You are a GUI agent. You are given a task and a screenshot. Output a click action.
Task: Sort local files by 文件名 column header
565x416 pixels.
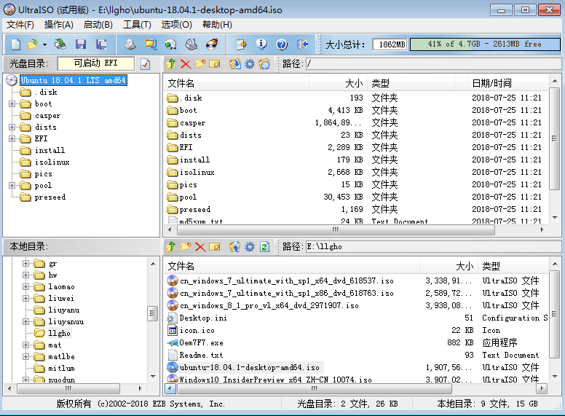292,267
